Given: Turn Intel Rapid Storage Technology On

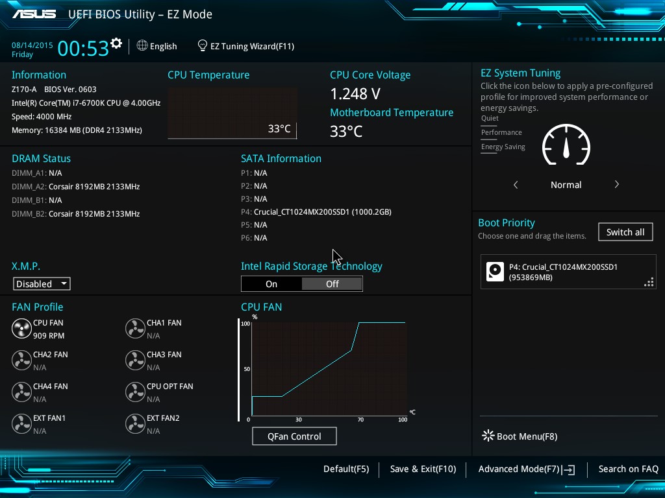Looking at the screenshot, I should coord(271,283).
